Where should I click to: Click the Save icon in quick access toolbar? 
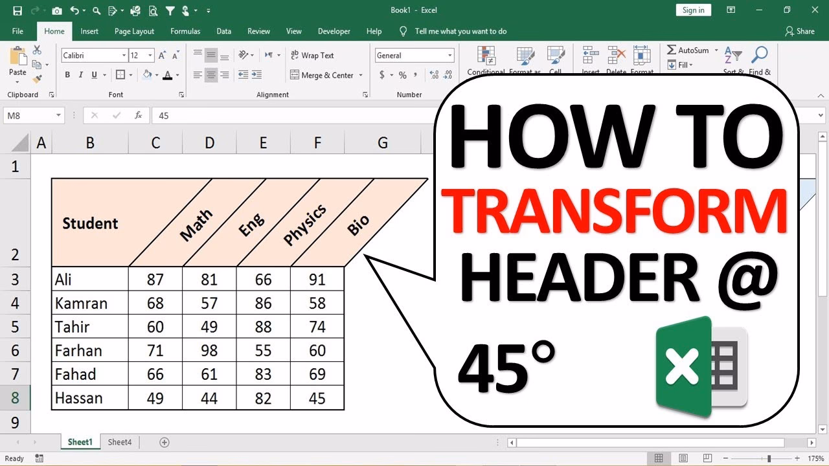pos(17,10)
